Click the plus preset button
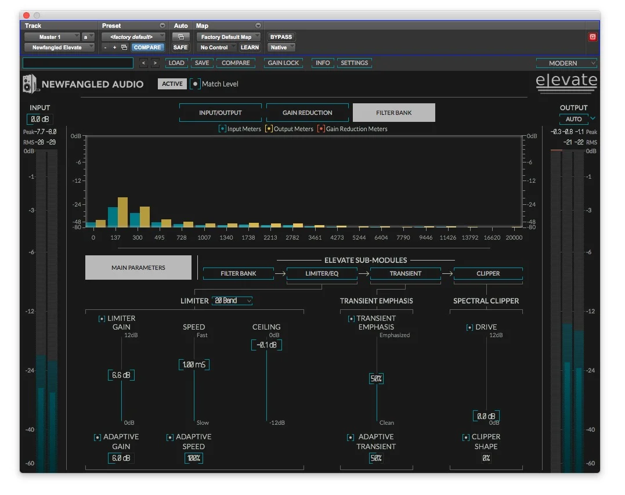 point(114,48)
